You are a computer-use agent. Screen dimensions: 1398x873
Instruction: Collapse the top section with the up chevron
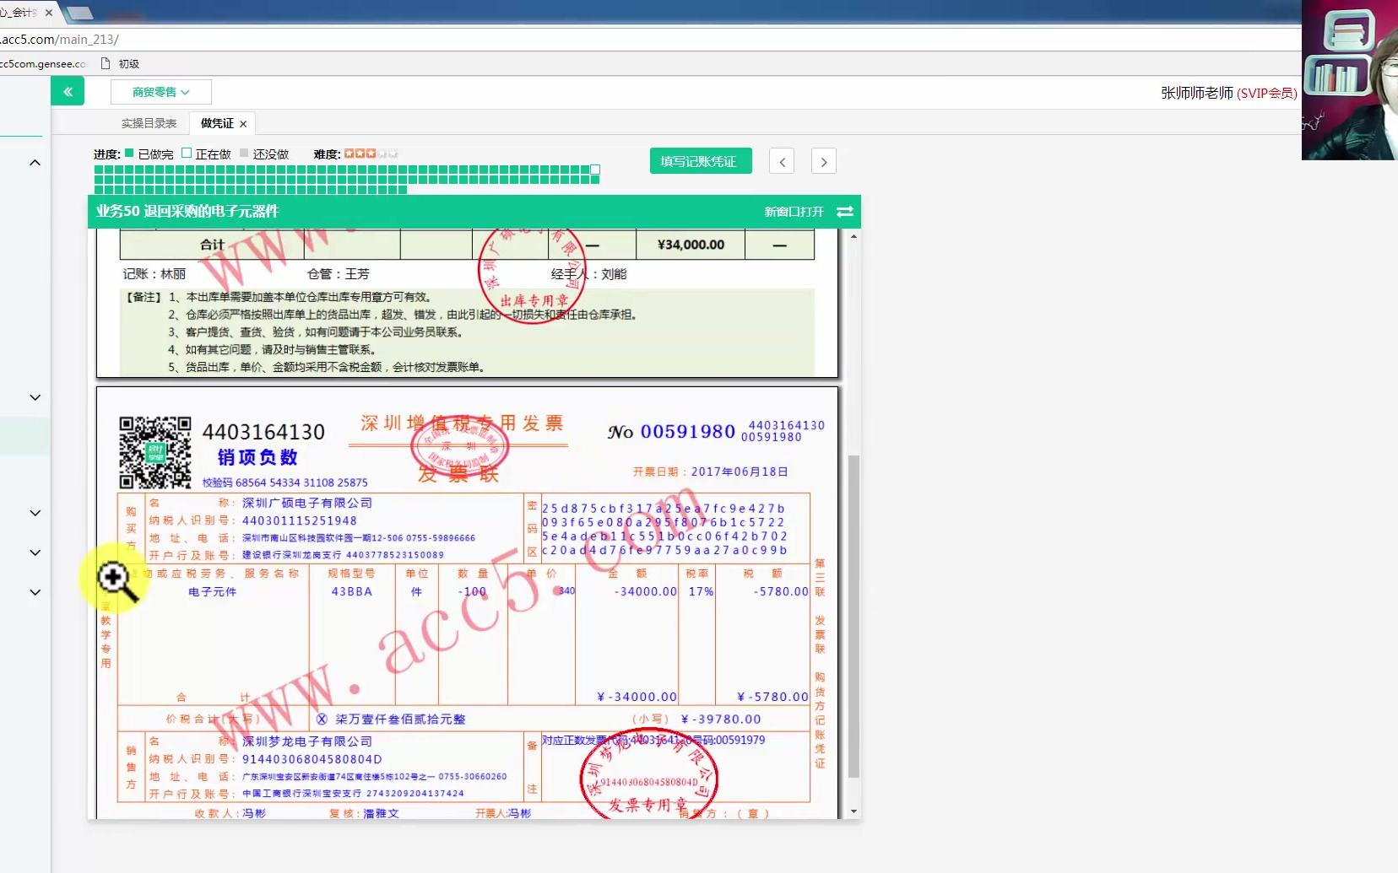[35, 162]
